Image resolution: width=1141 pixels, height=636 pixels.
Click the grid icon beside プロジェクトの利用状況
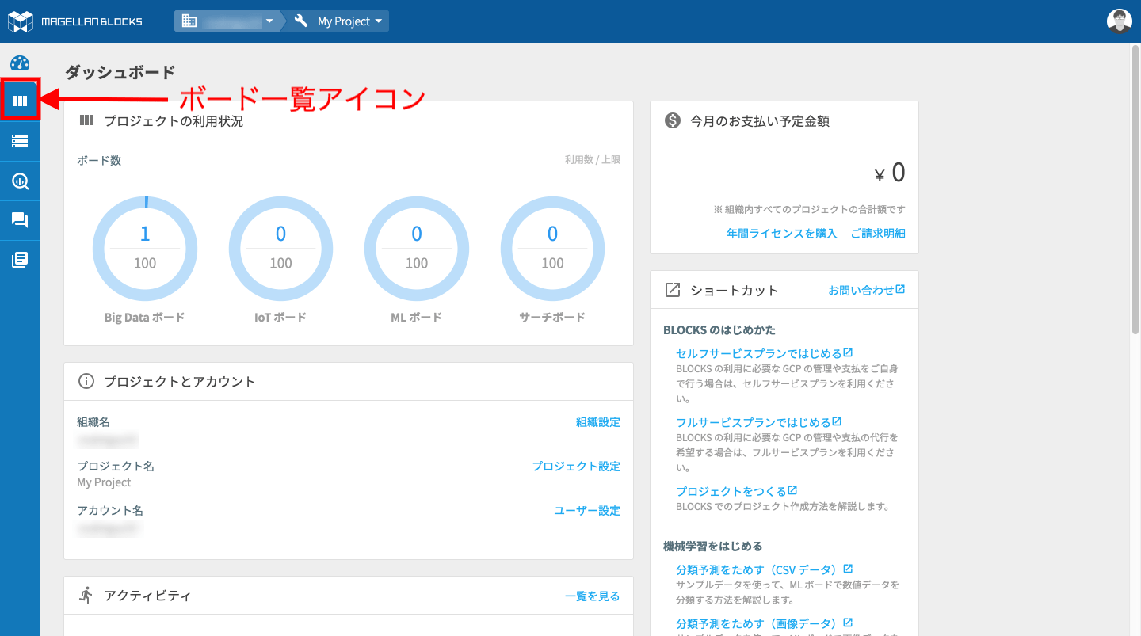click(x=86, y=120)
